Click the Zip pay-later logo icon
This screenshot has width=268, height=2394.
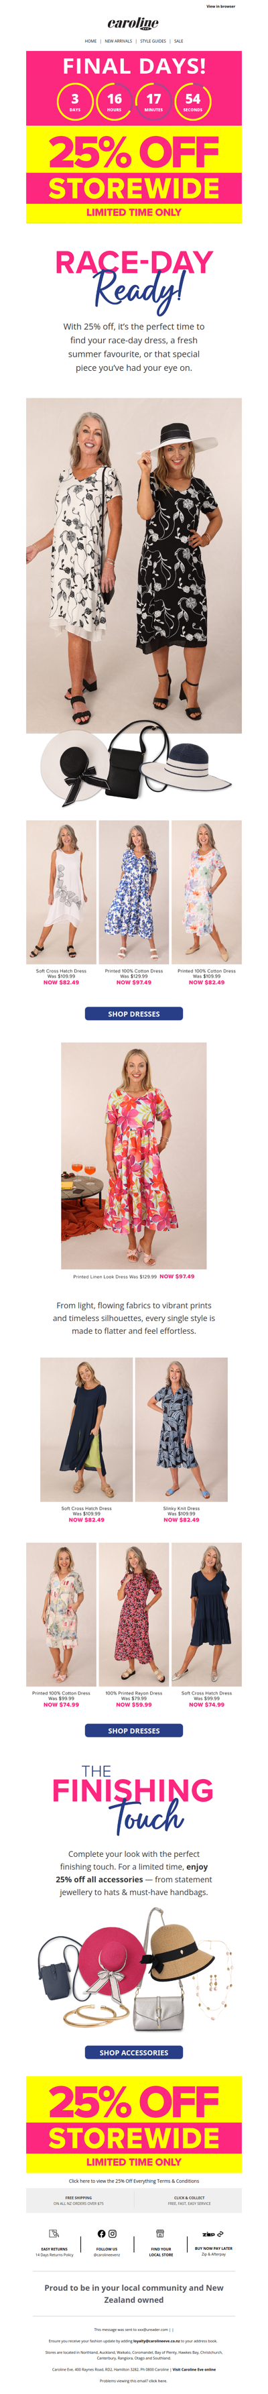208,2233
